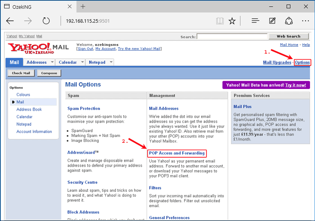Open the Mail Addresses link
Viewport: 315px width, 221px height.
164,109
